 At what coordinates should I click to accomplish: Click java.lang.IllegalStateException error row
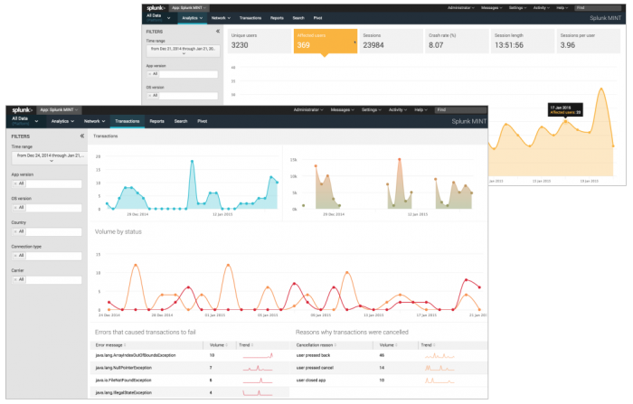[x=189, y=392]
